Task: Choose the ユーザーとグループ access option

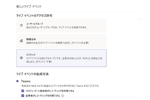Action: [x=61, y=25]
